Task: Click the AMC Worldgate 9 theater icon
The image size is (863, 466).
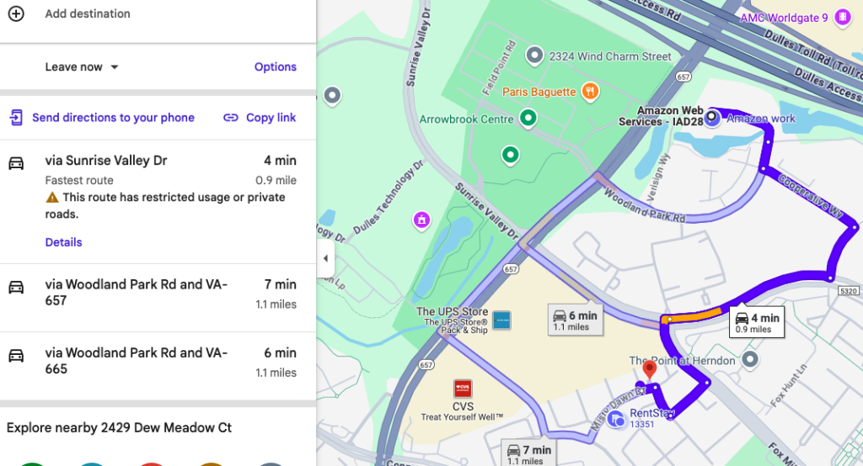Action: tap(840, 18)
